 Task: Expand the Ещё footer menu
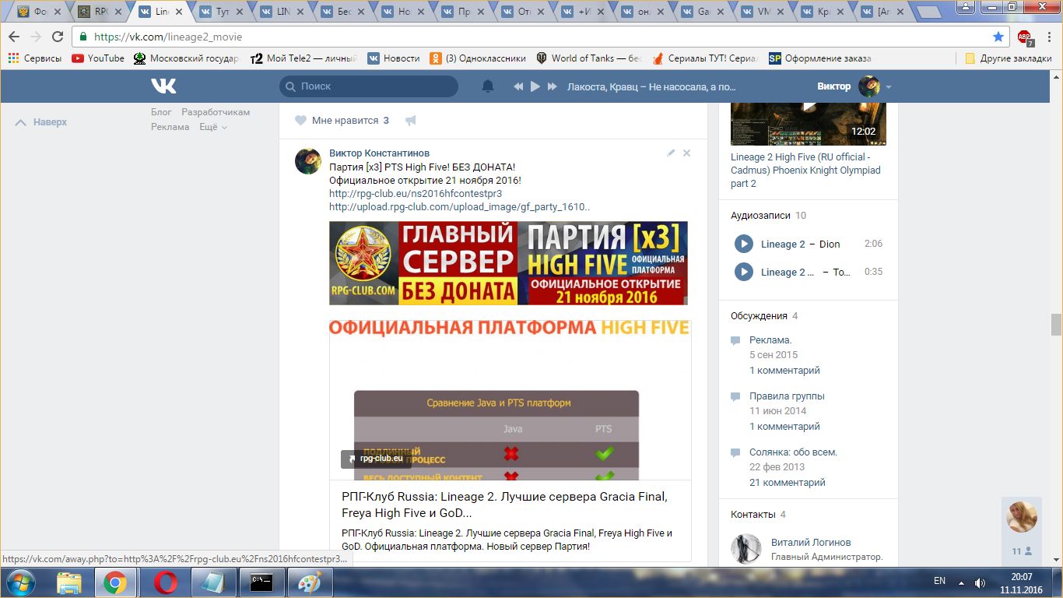point(212,127)
